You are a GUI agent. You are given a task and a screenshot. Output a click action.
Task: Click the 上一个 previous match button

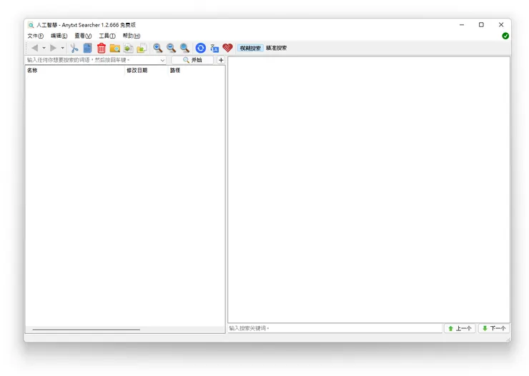pos(460,328)
